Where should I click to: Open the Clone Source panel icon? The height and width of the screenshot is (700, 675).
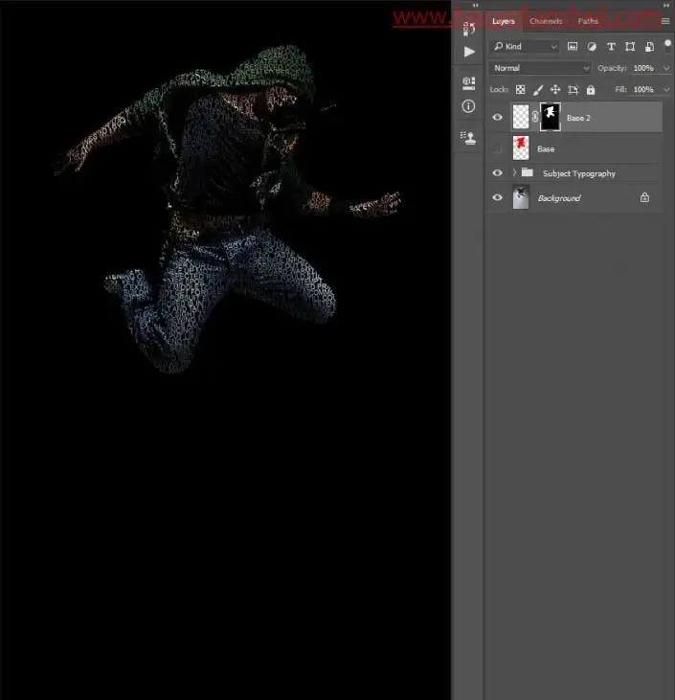(x=469, y=138)
